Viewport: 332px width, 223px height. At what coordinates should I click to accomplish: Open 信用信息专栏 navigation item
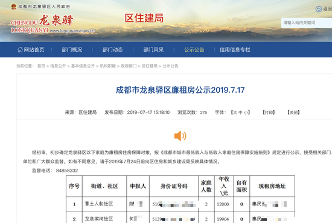pyautogui.click(x=235, y=49)
